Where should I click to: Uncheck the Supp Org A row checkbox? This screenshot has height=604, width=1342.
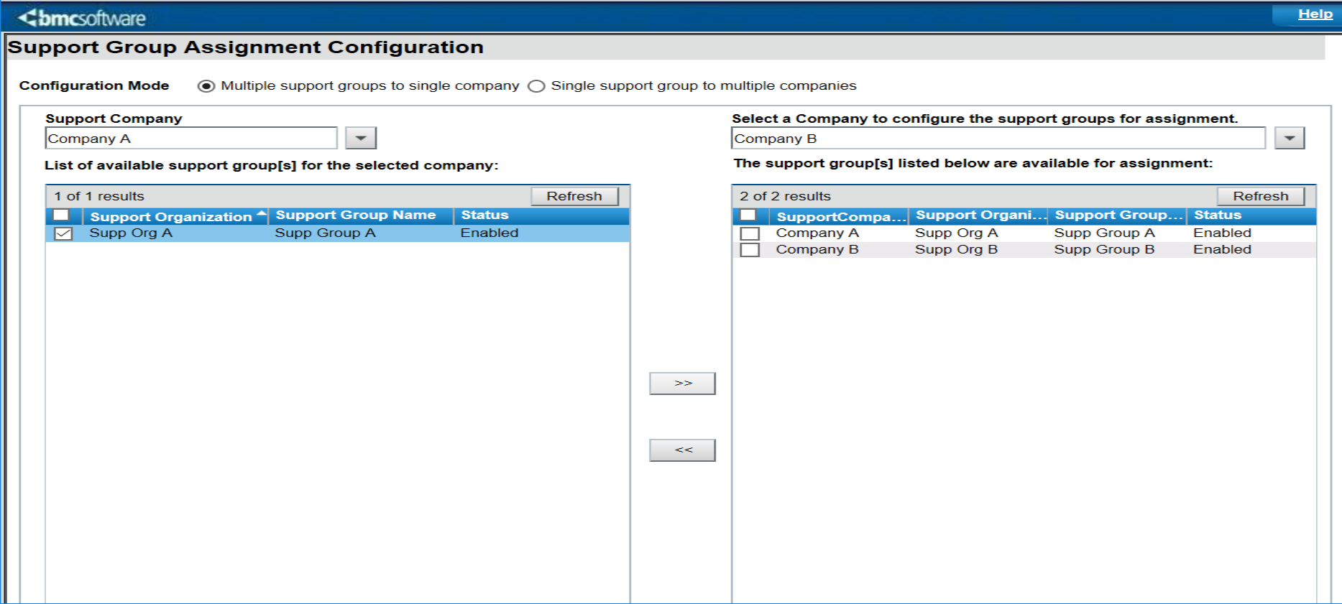63,233
